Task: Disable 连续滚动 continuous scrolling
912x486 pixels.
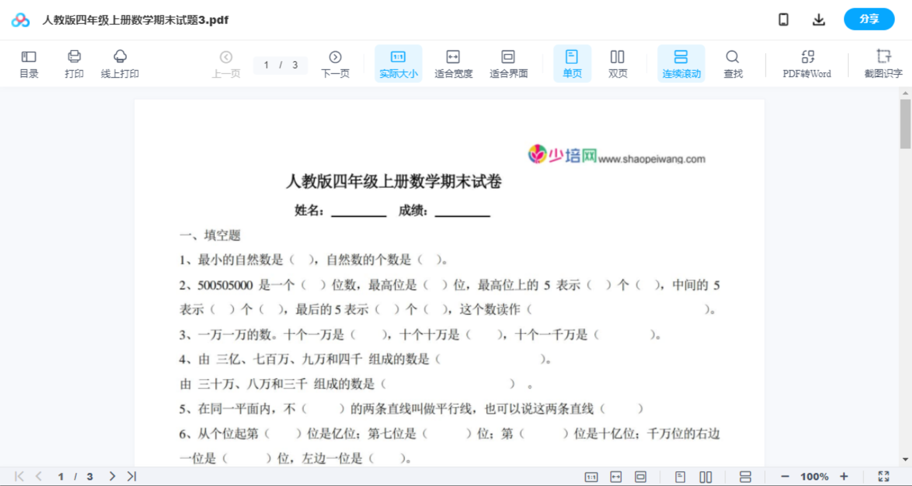Action: point(681,63)
